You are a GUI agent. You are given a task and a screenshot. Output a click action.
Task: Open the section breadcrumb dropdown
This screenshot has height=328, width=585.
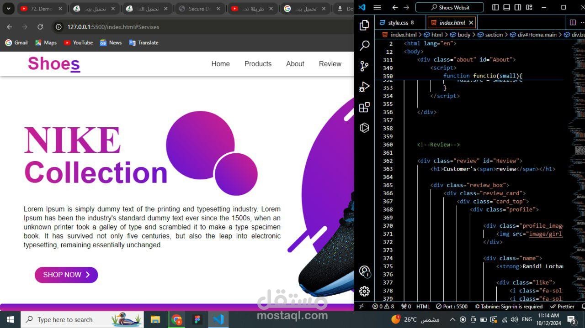click(x=490, y=35)
